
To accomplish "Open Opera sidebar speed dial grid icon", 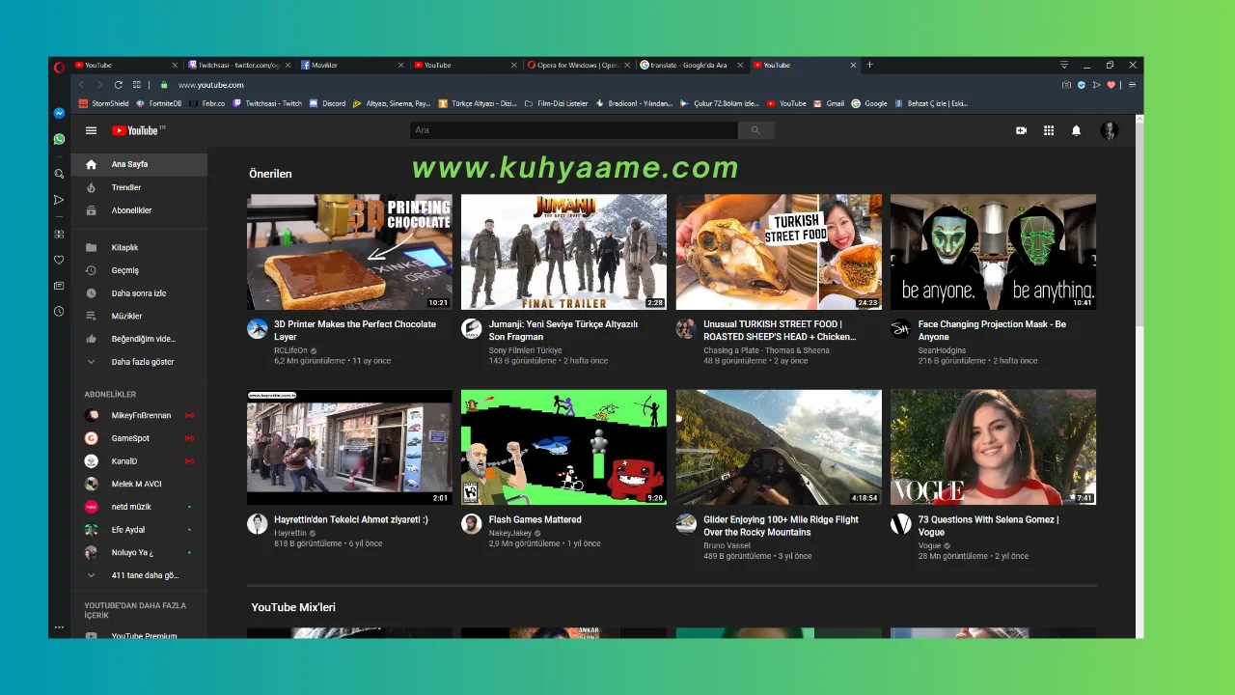I will click(x=59, y=234).
